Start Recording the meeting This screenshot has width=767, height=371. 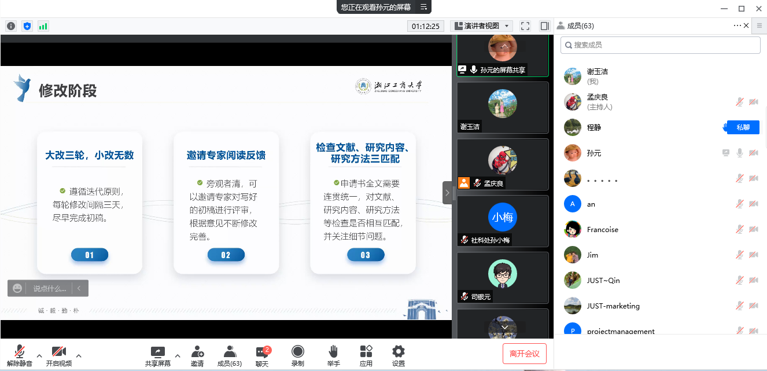click(x=298, y=355)
